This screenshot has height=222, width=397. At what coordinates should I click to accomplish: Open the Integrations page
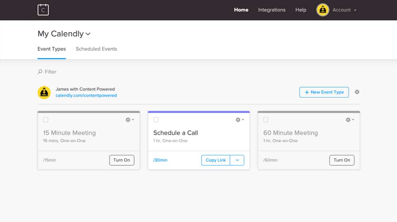point(272,10)
